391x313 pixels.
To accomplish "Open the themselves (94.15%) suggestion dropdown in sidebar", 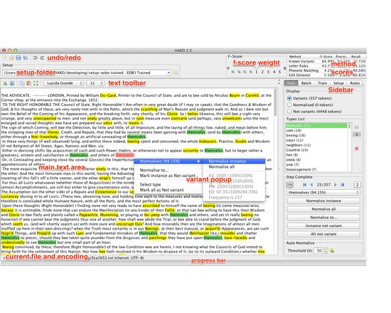I will click(x=323, y=193).
